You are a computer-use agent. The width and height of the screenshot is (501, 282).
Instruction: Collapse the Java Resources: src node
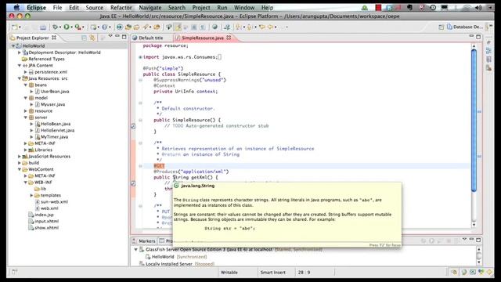(19, 78)
